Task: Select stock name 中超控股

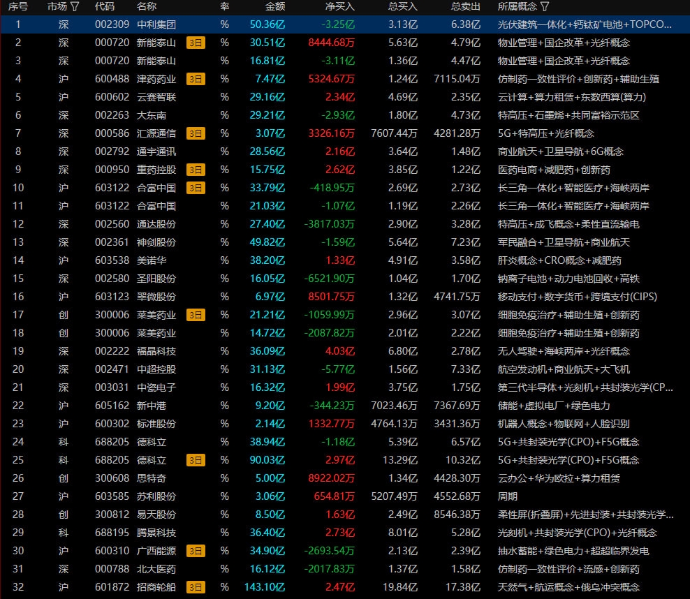Action: (x=156, y=369)
